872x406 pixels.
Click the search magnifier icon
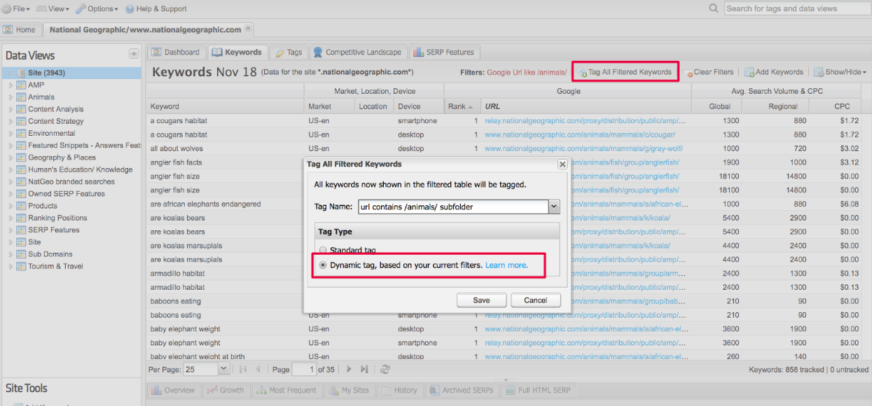click(x=713, y=8)
